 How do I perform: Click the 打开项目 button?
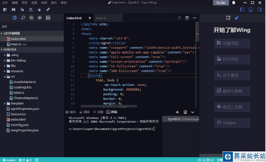coord(232,59)
